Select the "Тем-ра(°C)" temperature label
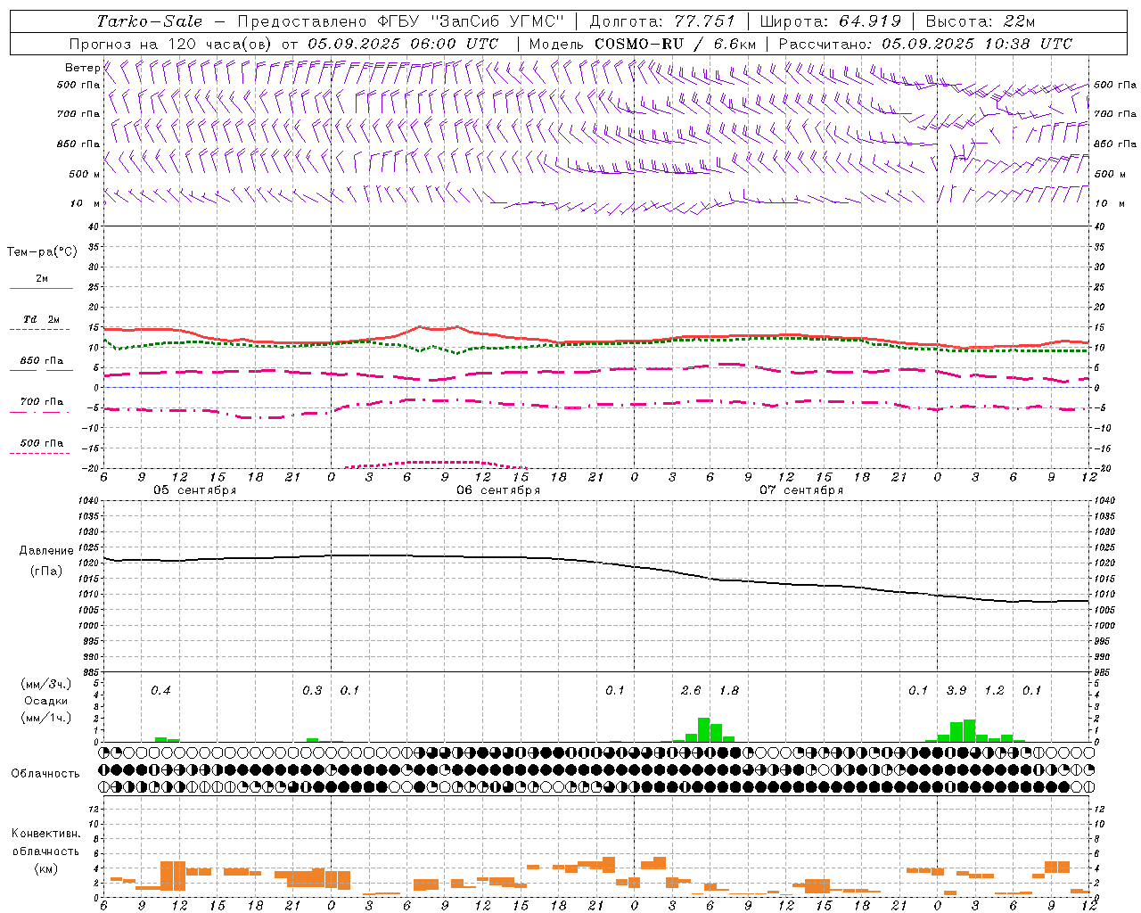 point(42,252)
